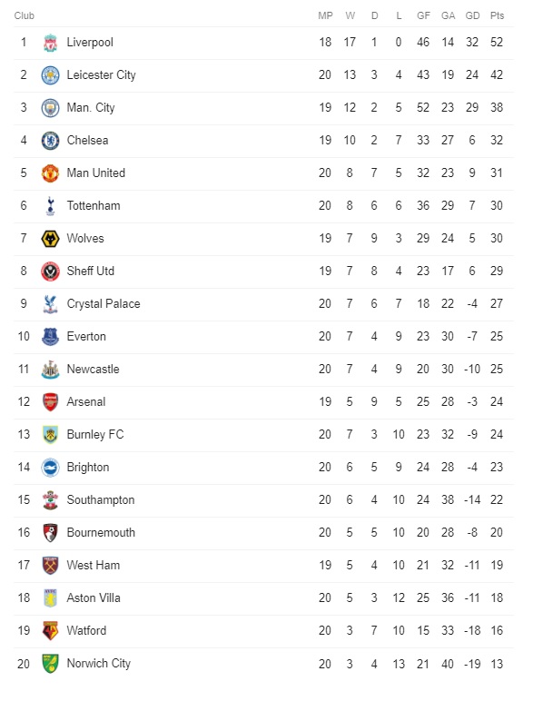
Task: Click the Crystal Palace eagle crest
Action: pos(50,304)
